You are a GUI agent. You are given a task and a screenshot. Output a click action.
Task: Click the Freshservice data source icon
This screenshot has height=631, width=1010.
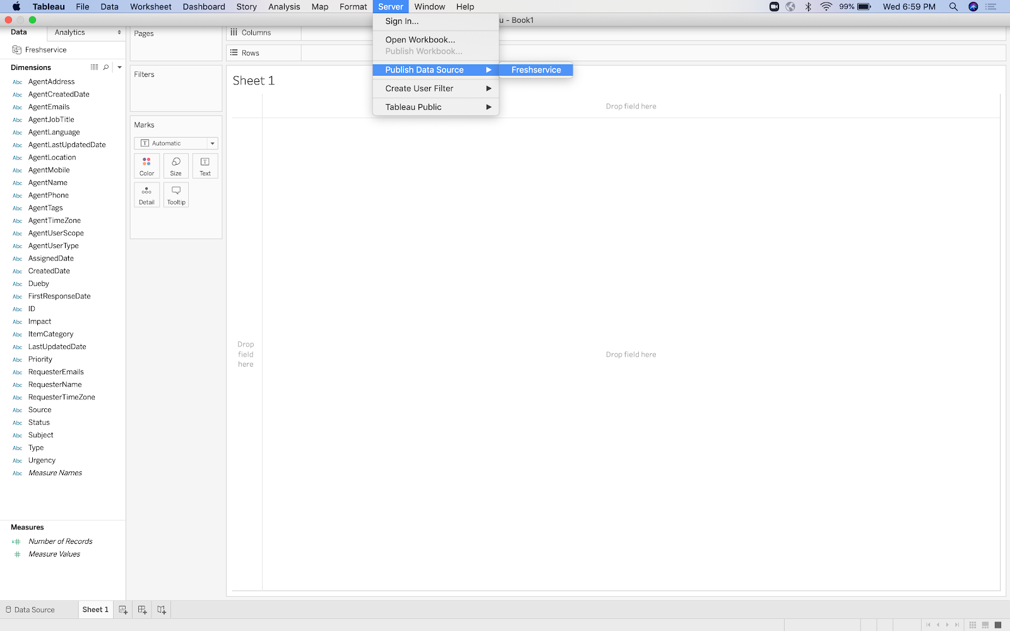click(17, 50)
